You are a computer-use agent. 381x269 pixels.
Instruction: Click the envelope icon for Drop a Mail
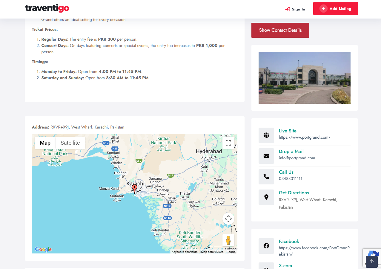(266, 156)
